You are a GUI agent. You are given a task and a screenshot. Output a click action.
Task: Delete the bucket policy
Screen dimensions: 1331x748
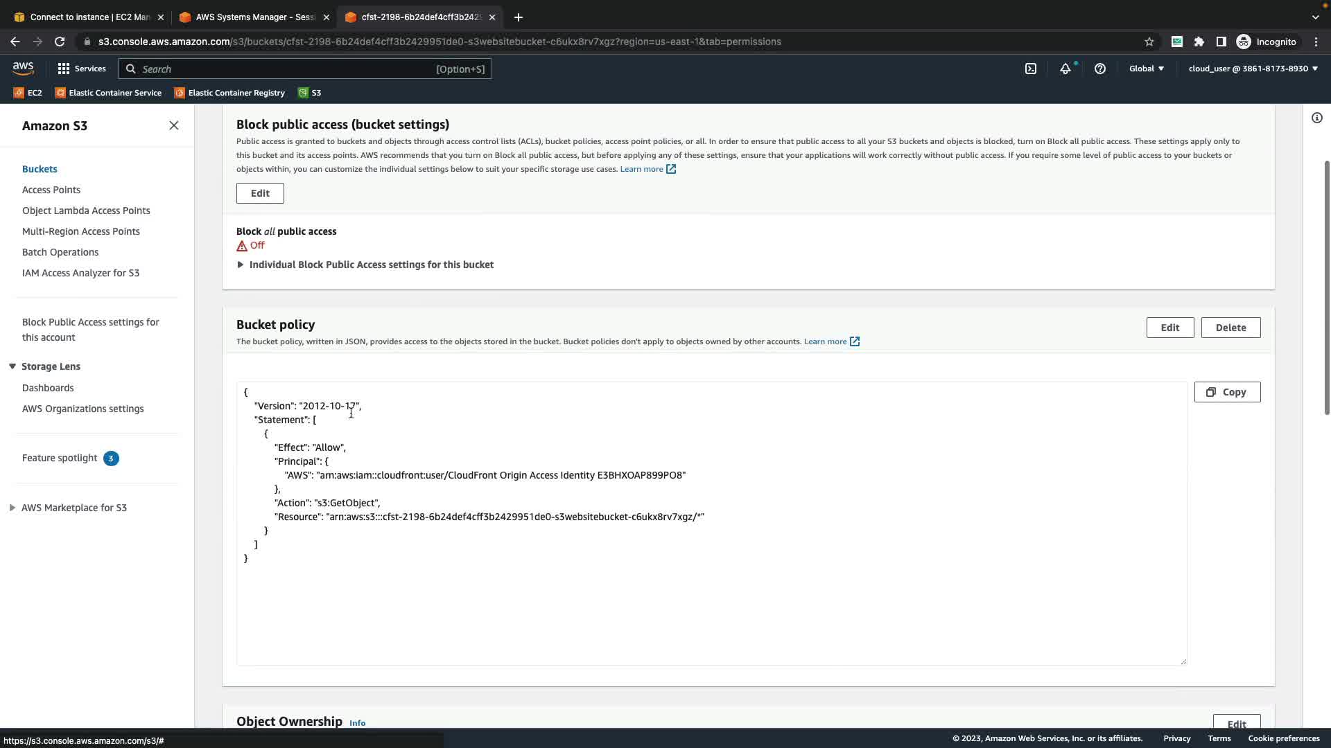click(1230, 328)
